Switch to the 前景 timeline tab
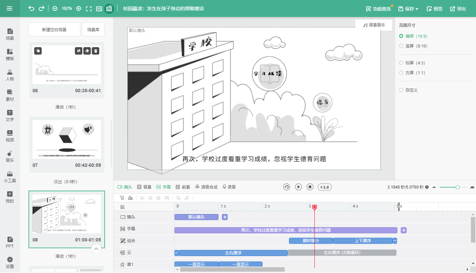 pyautogui.click(x=183, y=187)
